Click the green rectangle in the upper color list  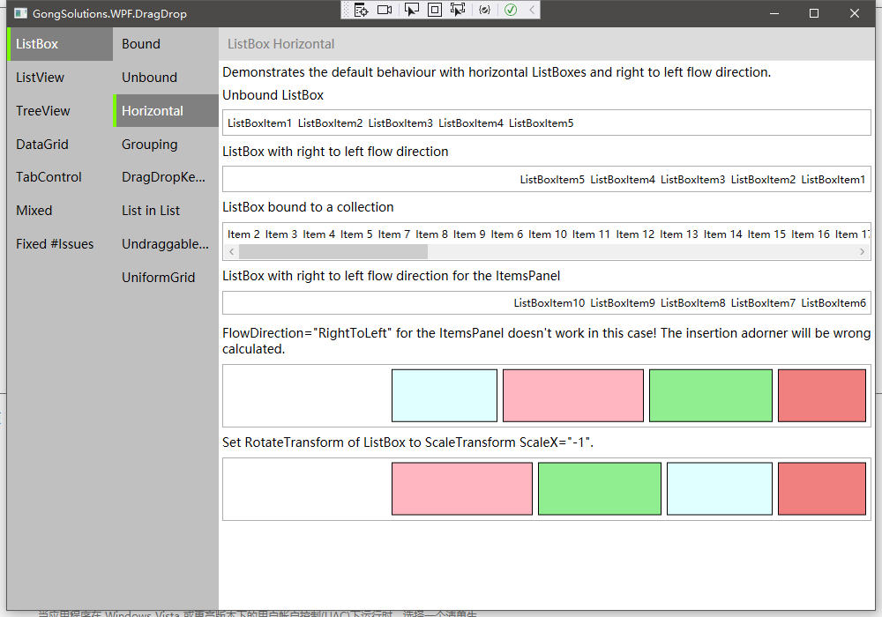(x=711, y=396)
